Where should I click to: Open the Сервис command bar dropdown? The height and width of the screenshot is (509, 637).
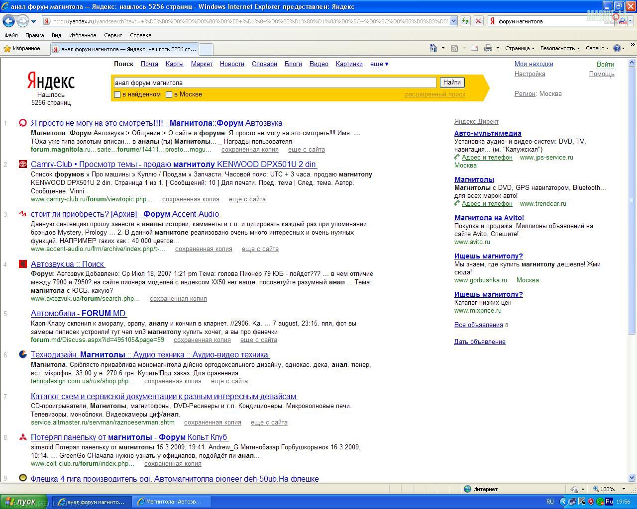coord(597,48)
